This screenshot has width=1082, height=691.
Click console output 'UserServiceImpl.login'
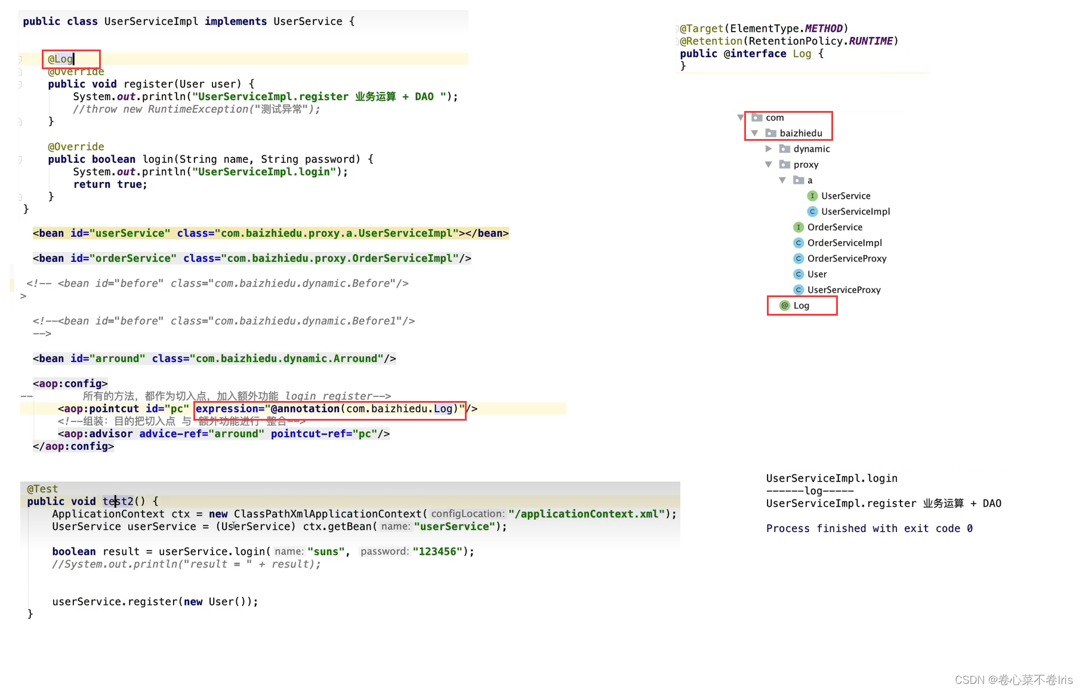(x=832, y=479)
